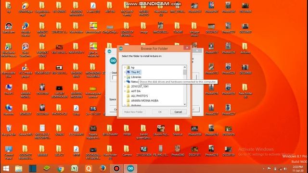The height and width of the screenshot is (173, 308).
Task: Open the BlueStacks icon in taskbar
Action: click(47, 169)
